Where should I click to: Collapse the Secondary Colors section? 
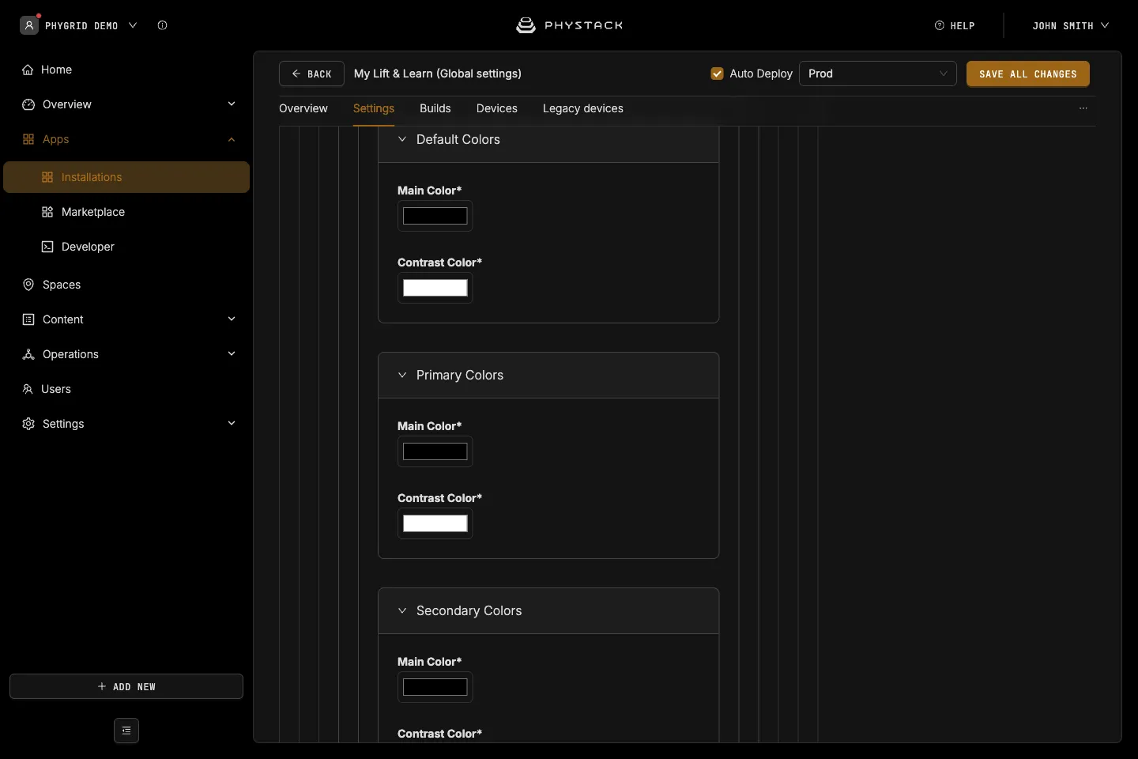coord(402,610)
